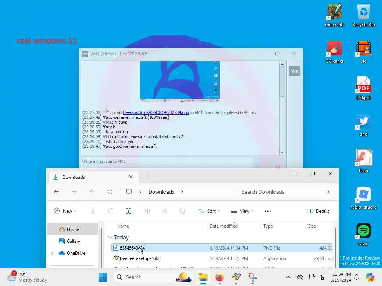
Task: Click the taskbar Search box
Action: tap(153, 277)
